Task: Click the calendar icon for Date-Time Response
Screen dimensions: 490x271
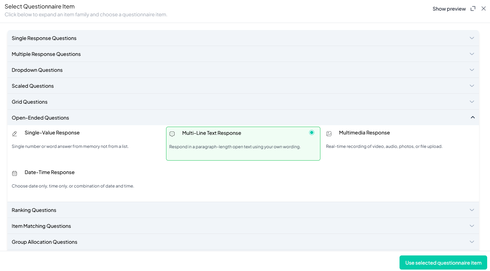Action: [15, 173]
